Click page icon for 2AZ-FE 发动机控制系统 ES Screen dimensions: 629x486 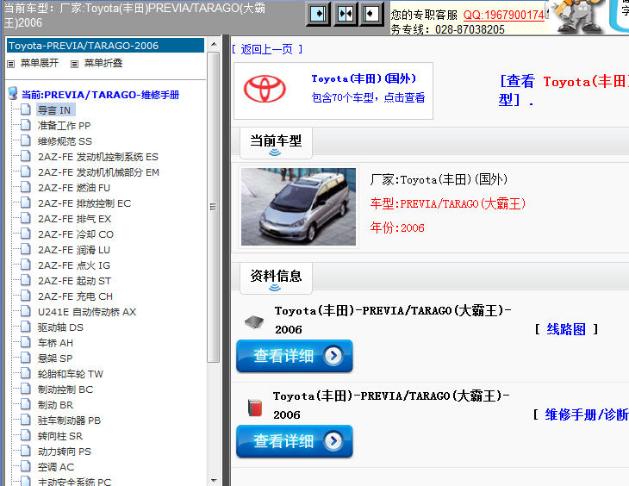click(x=26, y=156)
